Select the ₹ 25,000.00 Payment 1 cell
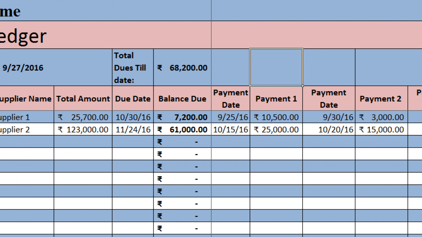This screenshot has height=237, width=422. tap(276, 129)
